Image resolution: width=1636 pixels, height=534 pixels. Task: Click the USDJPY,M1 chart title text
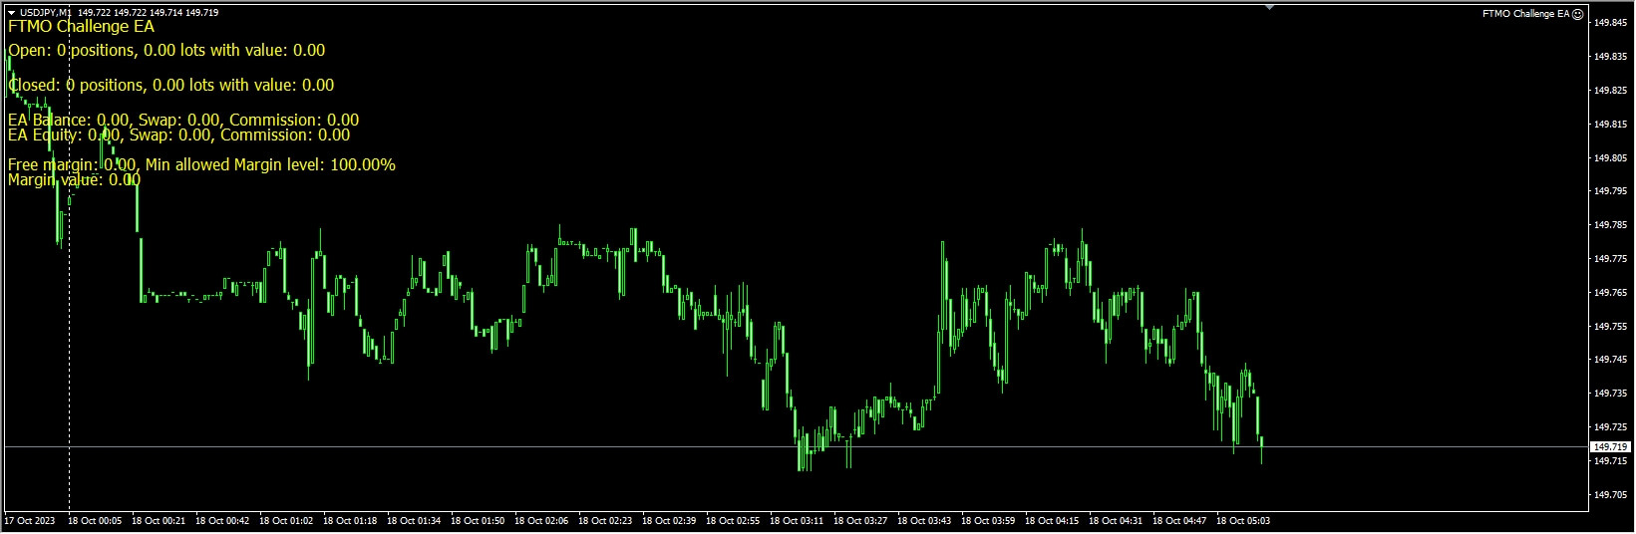(x=45, y=13)
